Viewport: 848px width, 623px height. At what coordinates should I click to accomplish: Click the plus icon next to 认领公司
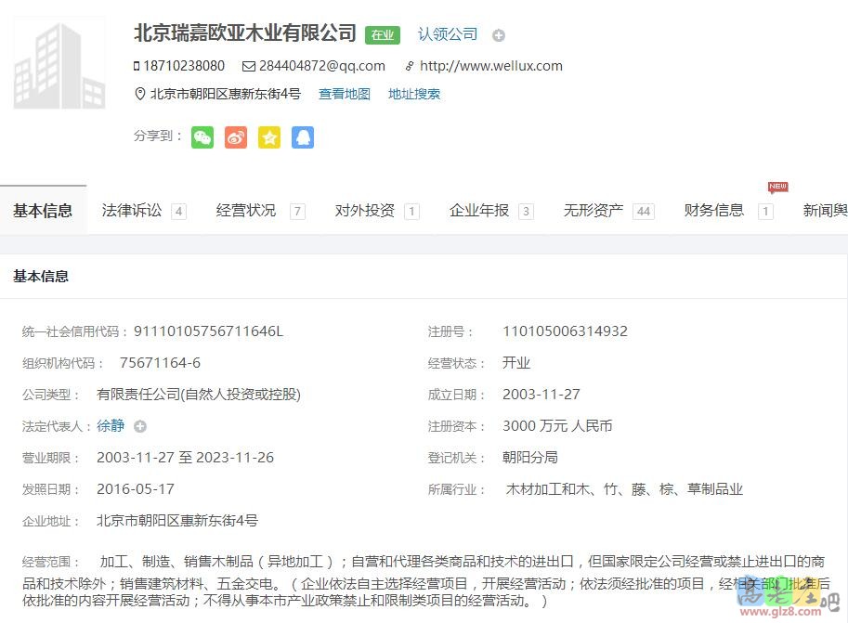[x=498, y=35]
